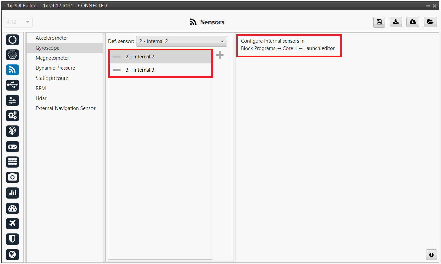Viewport: 441px width, 264px height.
Task: Select Magnetometer in the sensor list
Action: pyautogui.click(x=52, y=58)
